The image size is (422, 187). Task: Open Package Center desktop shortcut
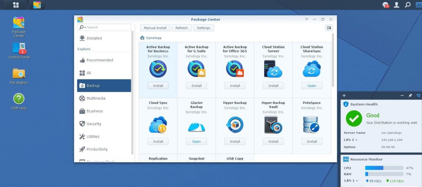19,27
